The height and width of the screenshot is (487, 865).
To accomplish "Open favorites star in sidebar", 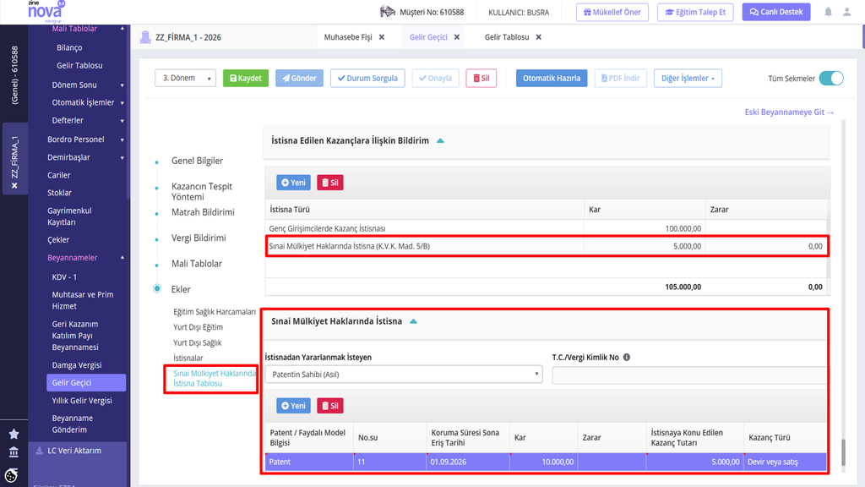I will click(x=14, y=434).
